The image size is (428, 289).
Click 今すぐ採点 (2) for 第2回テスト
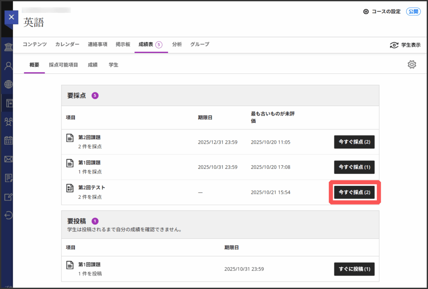click(354, 193)
